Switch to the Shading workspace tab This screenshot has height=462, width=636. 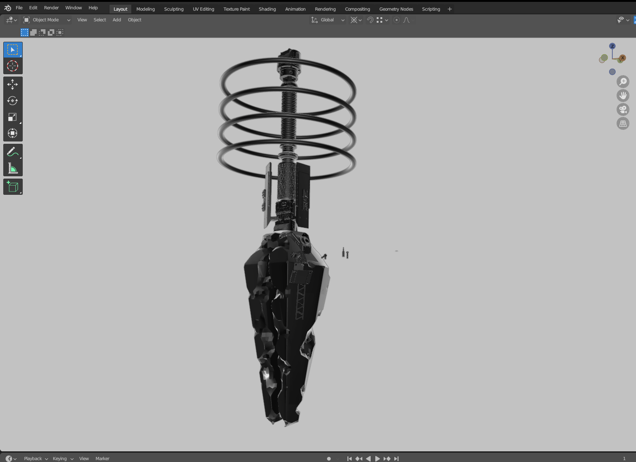[x=267, y=9]
